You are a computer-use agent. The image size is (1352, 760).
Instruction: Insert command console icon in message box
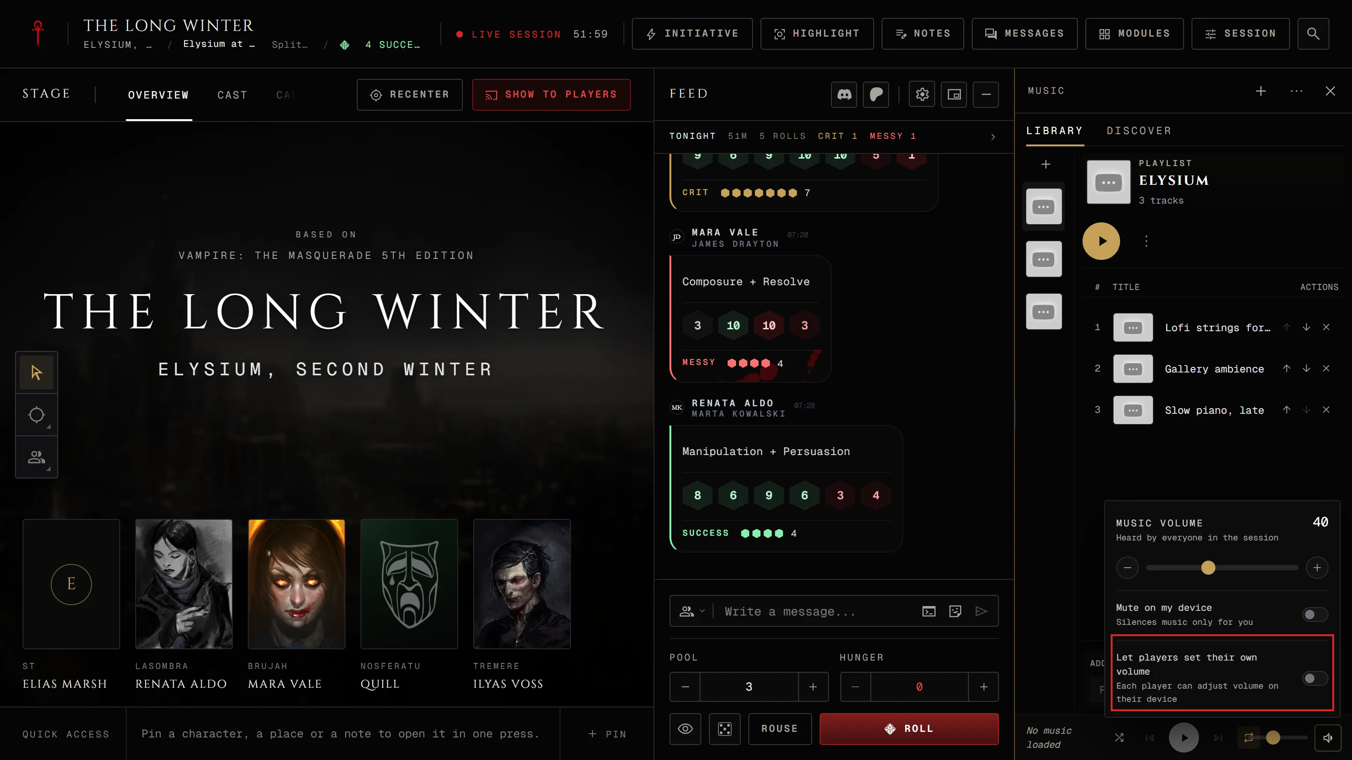(x=929, y=611)
